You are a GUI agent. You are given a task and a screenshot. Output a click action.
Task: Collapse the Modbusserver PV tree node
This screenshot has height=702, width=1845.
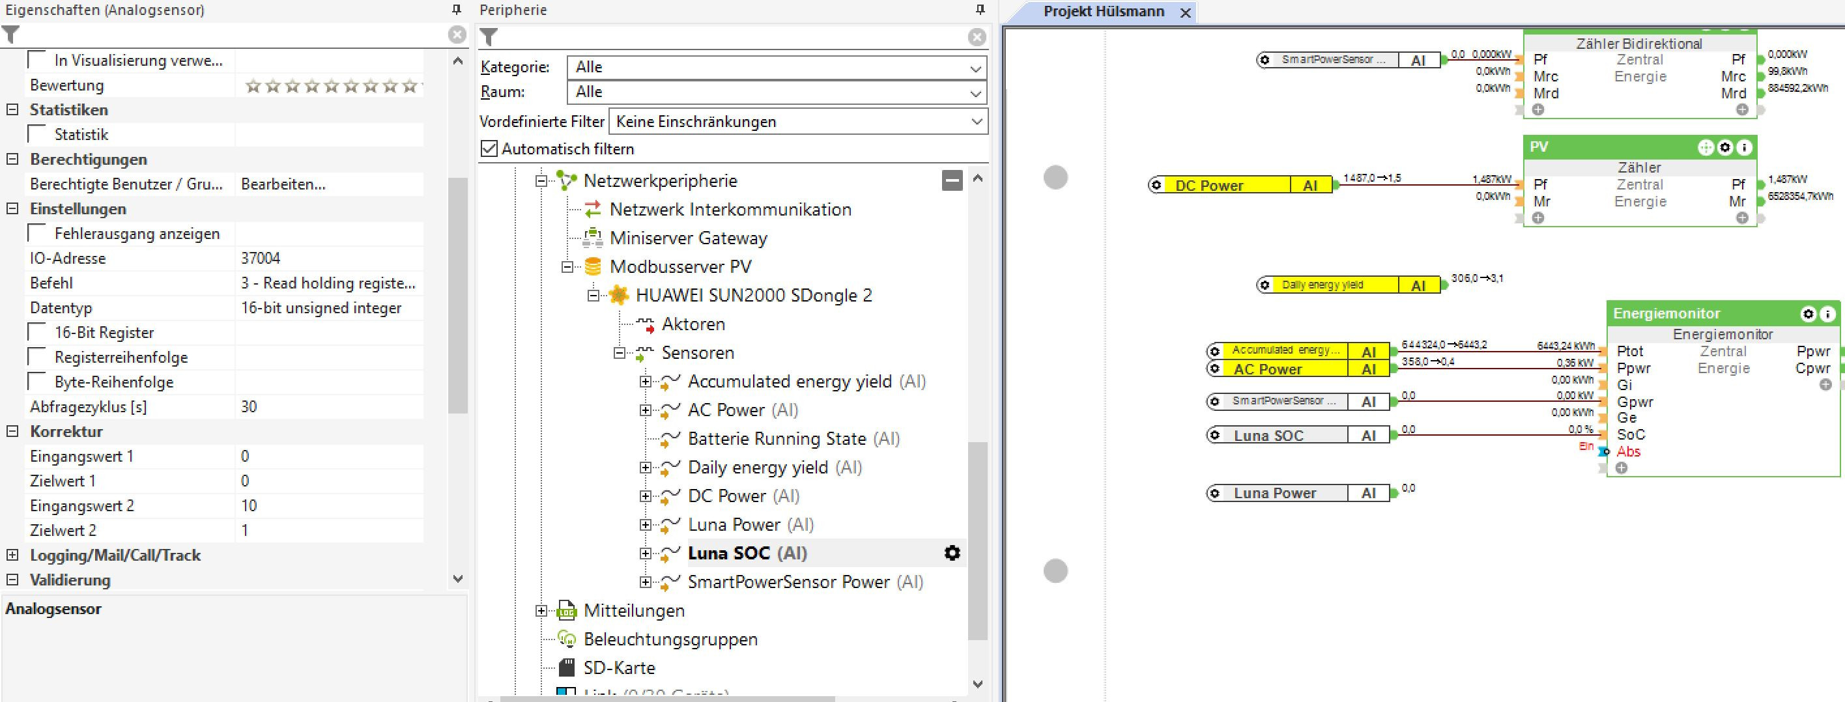(x=567, y=267)
